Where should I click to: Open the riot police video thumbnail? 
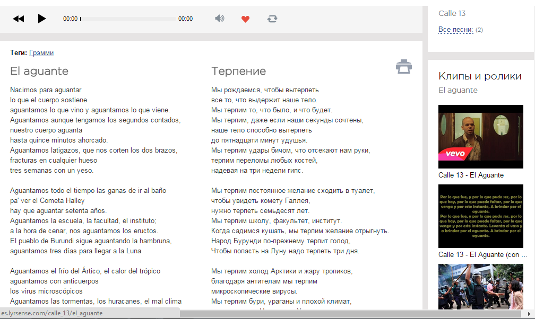(481, 287)
